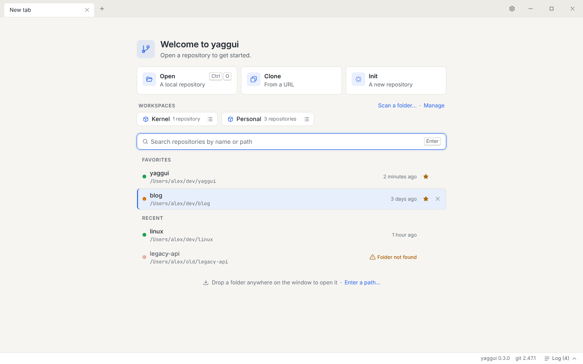Open the Personal workspace
The image size is (583, 364).
click(268, 119)
